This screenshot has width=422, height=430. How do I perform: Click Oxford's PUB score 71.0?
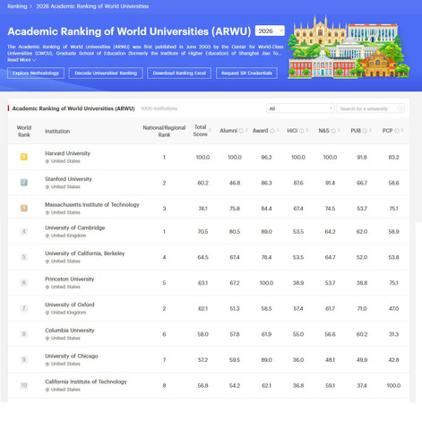[x=362, y=308]
